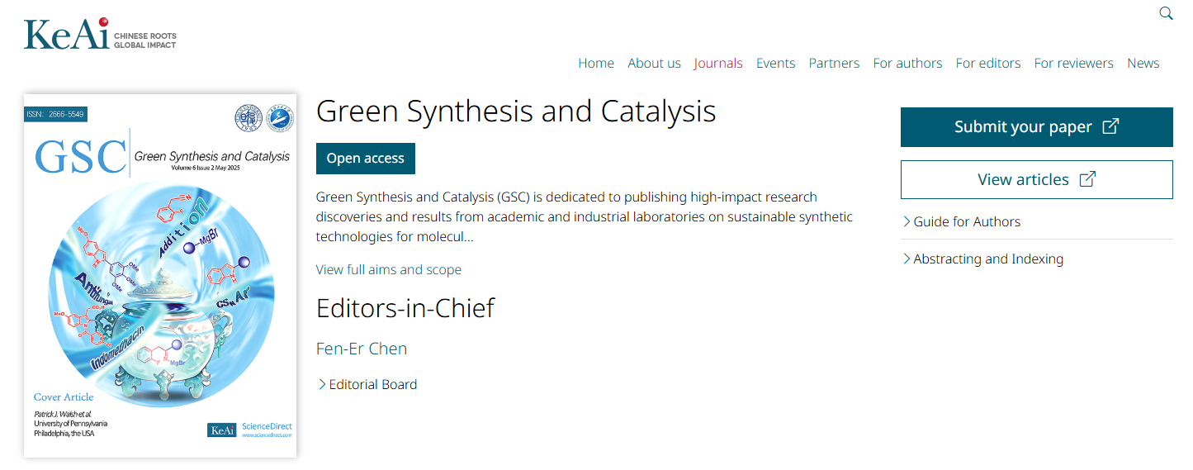Viewport: 1193px width, 470px height.
Task: Click external link icon on Submit your paper
Action: coord(1111,126)
